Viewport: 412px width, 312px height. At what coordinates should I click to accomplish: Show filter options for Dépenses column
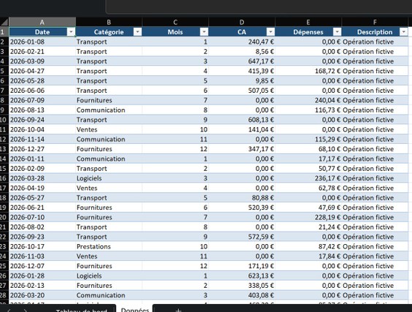337,32
